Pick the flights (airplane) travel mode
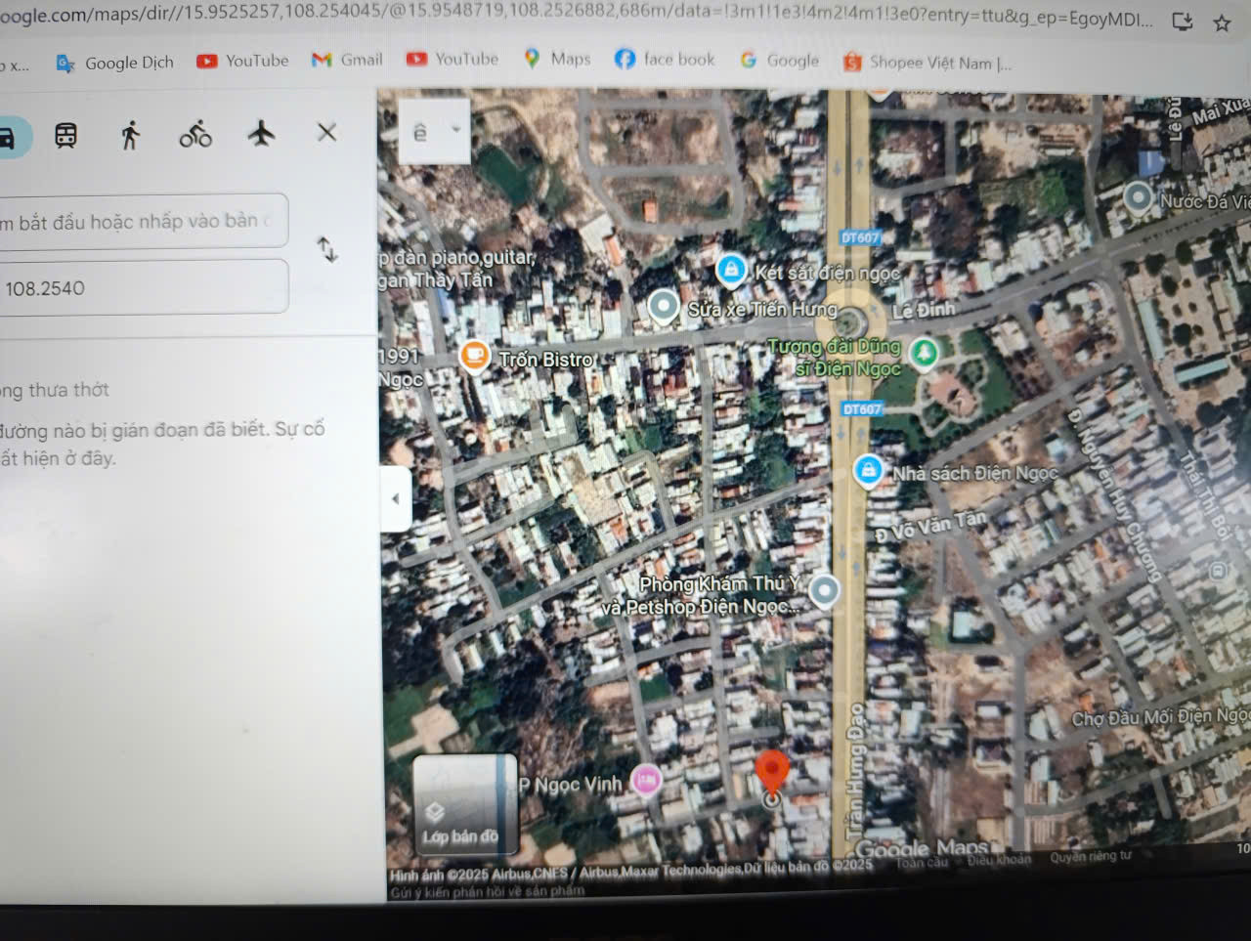 (261, 133)
